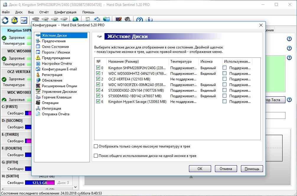Screen dimensions: 297x196
Task: Click the green globe toolbar icon
Action: click(75, 19)
